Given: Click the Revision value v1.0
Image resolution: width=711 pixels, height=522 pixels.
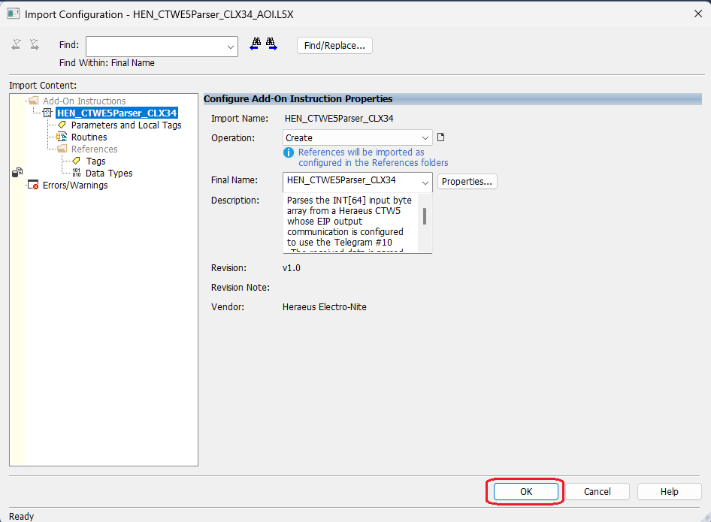Looking at the screenshot, I should pyautogui.click(x=291, y=268).
